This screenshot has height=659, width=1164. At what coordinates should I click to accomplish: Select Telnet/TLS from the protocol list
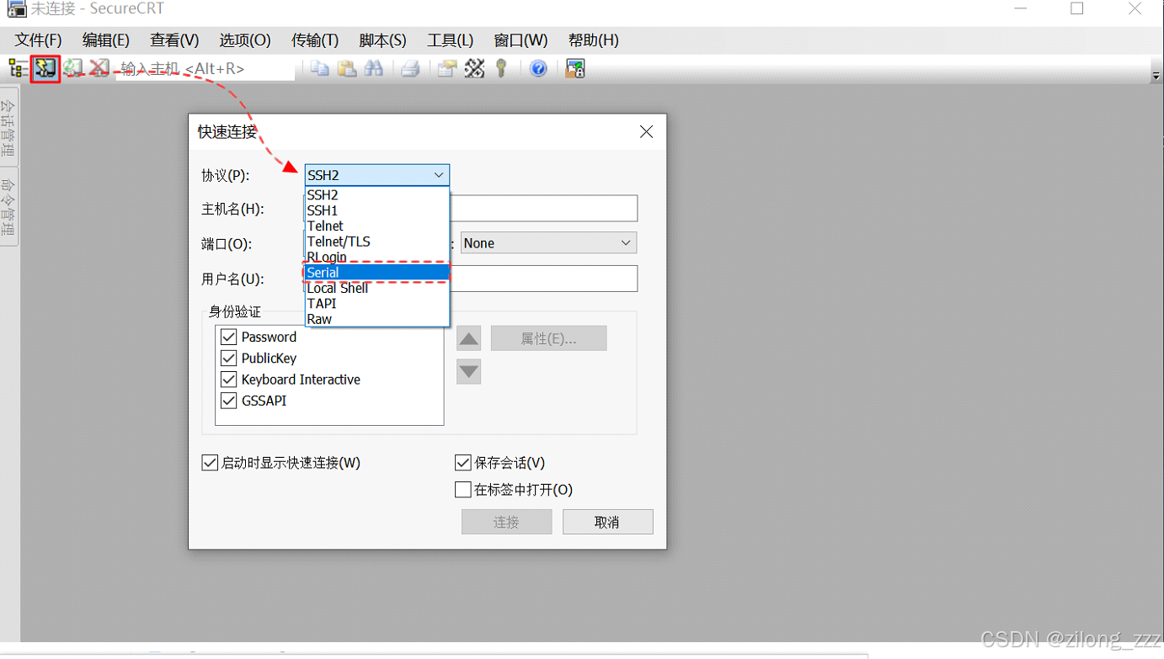(376, 242)
